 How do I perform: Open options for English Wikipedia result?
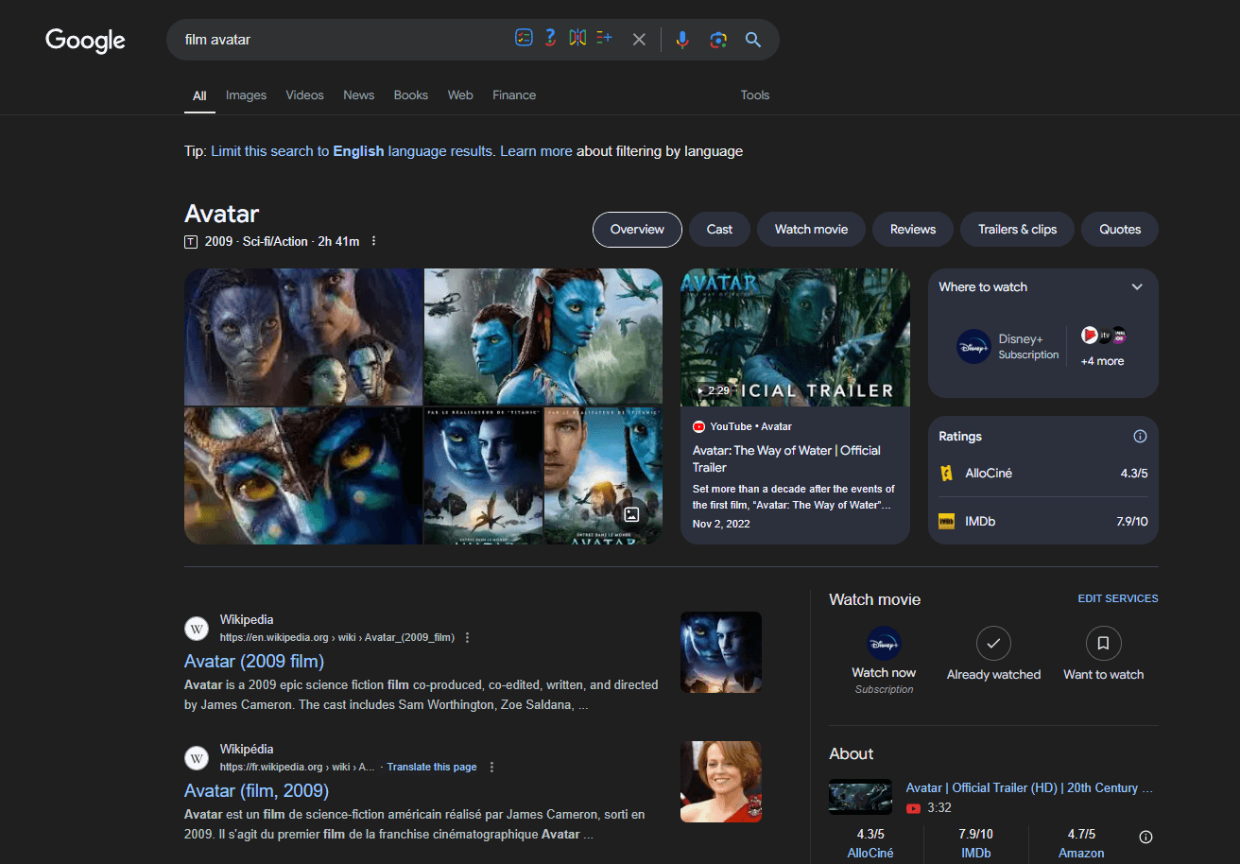(x=467, y=638)
